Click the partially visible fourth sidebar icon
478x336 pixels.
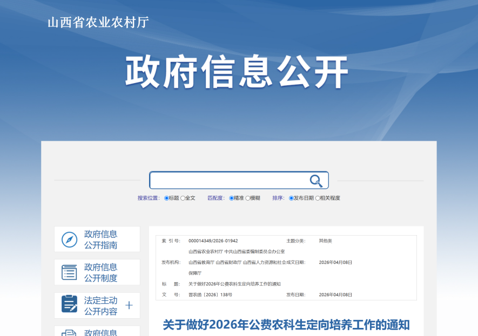click(69, 333)
